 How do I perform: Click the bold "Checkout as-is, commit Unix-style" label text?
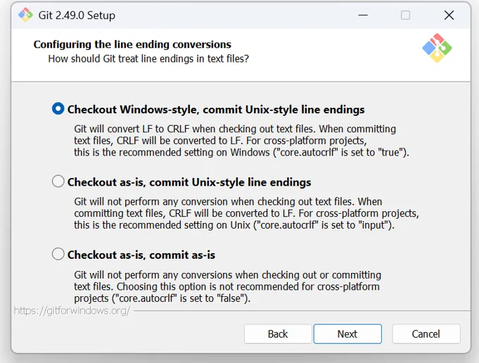point(189,182)
